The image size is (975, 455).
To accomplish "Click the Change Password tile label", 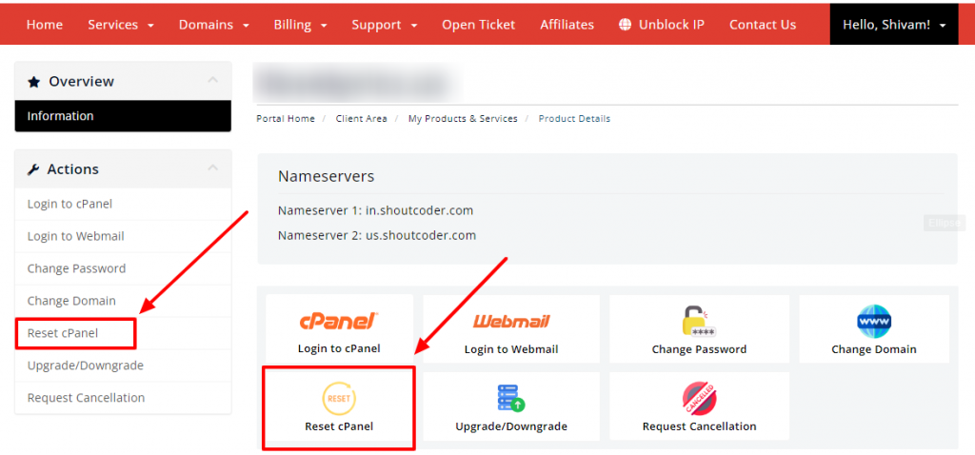I will coord(699,349).
